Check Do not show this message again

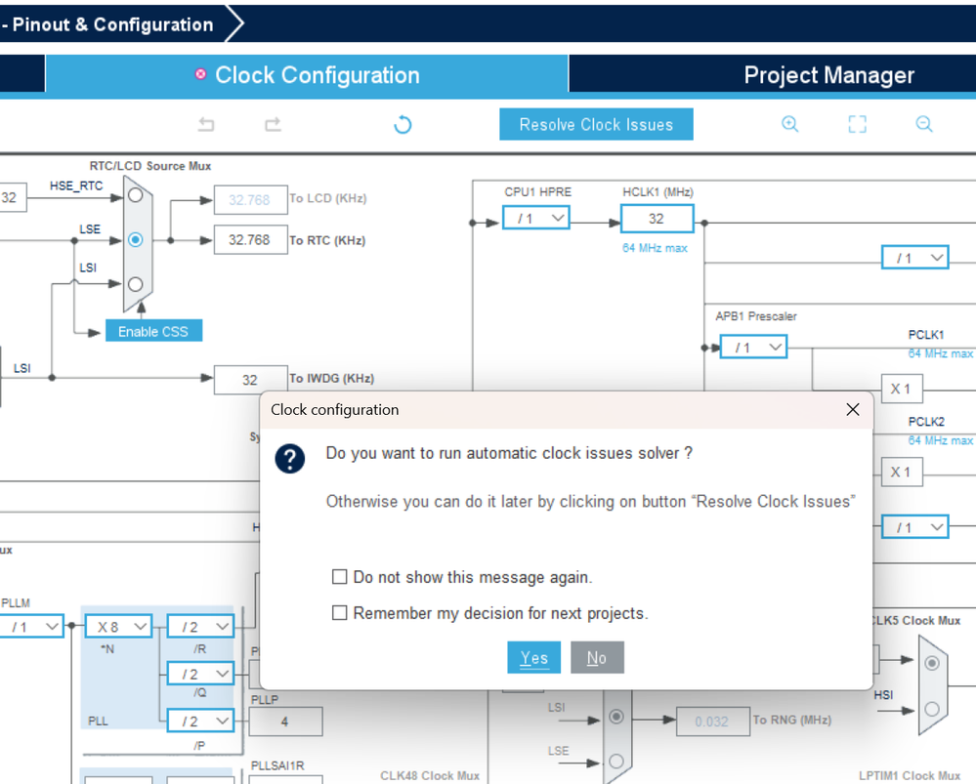click(x=339, y=577)
